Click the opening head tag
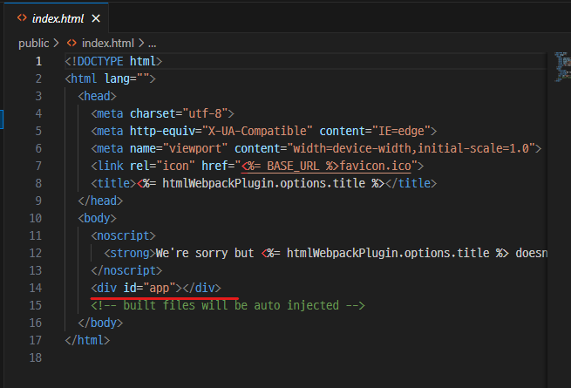571x388 pixels. point(98,96)
